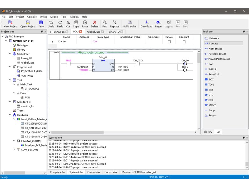Viewport: 249px width, 187px height.
Task: Close the POU editor tab
Action: 81,32
